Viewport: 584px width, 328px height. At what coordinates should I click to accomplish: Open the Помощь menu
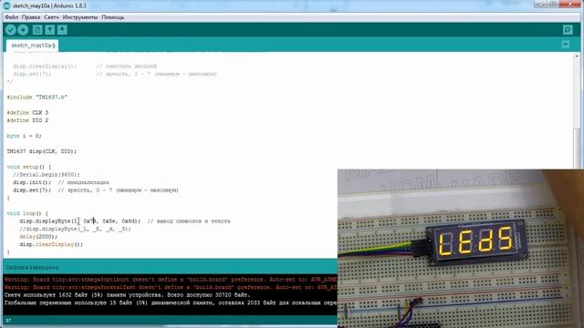[113, 17]
